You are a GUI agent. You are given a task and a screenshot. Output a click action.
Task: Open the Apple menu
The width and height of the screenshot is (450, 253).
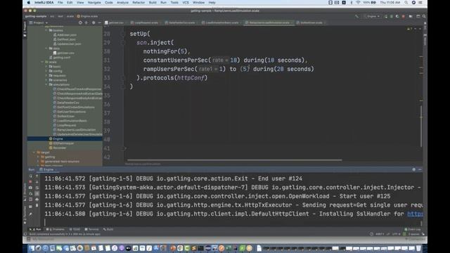28,3
